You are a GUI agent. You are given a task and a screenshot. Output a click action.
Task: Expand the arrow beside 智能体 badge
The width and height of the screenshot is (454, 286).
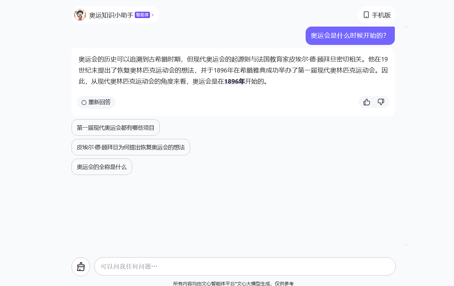153,15
